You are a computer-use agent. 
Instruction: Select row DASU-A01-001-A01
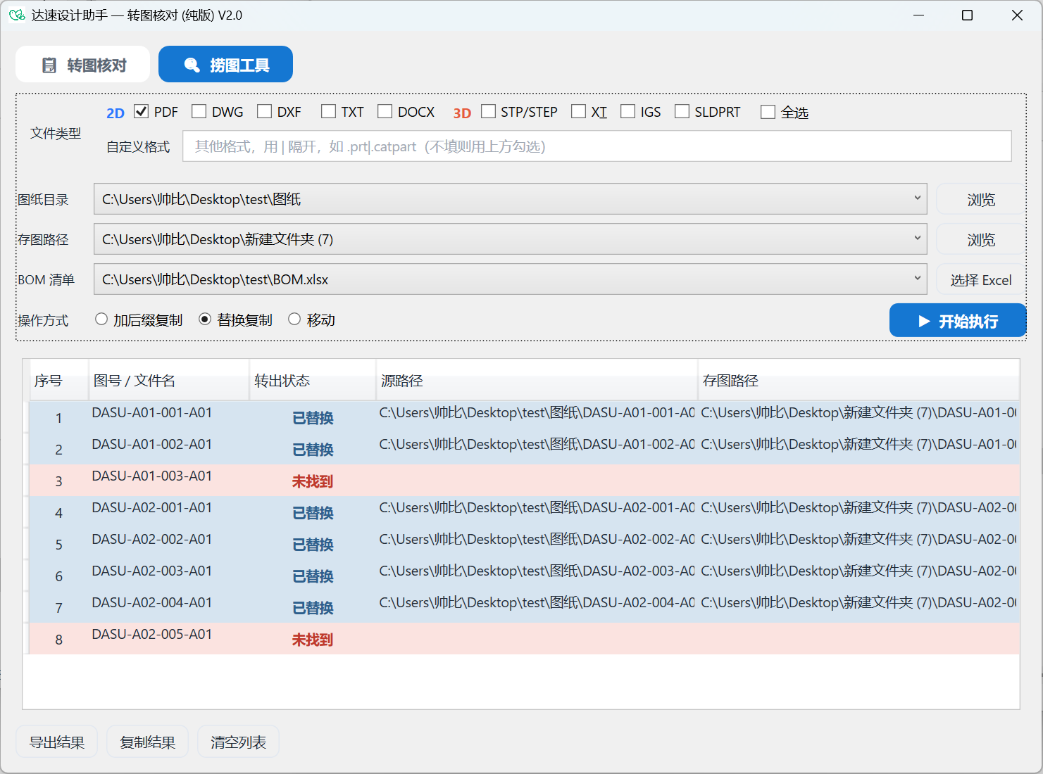tap(524, 417)
